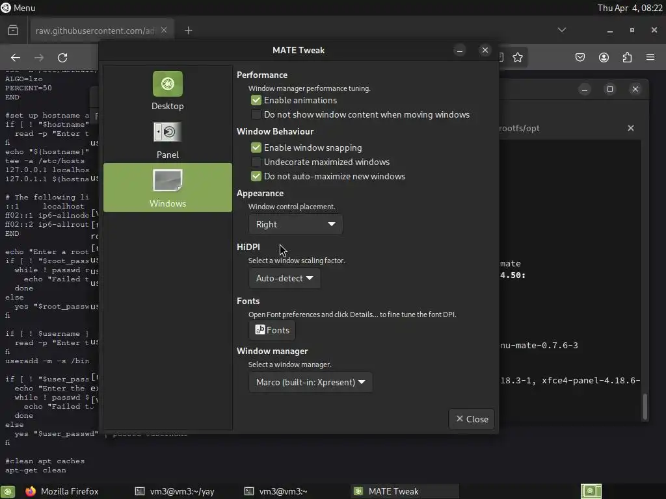Click the 'PERCENT=50' line in Firefox page

tap(29, 88)
